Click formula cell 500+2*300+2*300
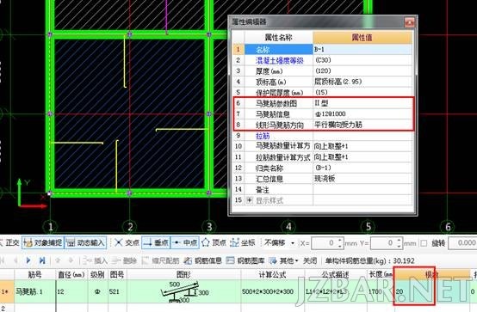477x312 pixels. [272, 291]
